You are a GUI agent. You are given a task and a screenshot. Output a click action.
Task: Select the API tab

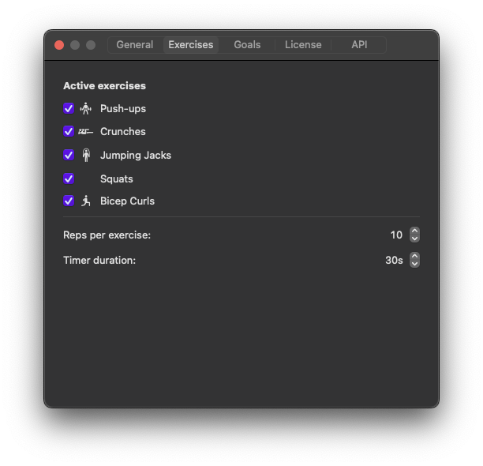[359, 45]
